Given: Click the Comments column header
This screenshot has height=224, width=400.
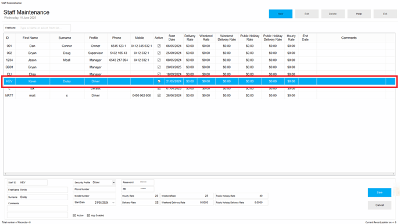Looking at the screenshot, I should 349,38.
